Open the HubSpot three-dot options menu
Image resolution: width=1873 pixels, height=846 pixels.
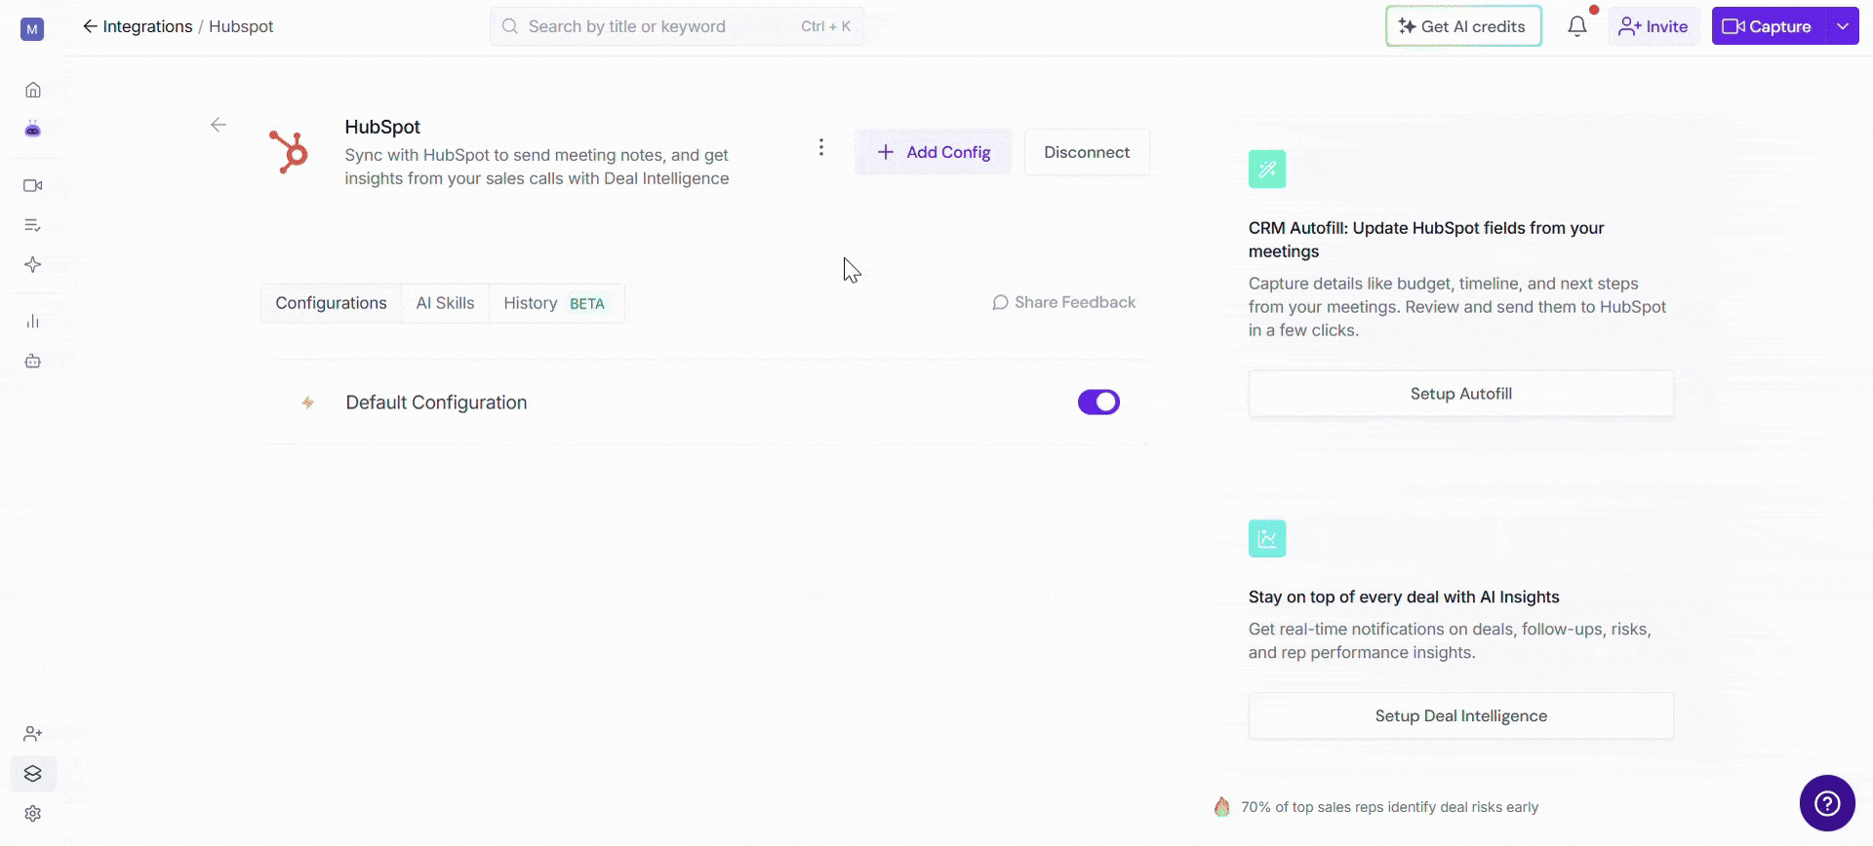pyautogui.click(x=821, y=147)
